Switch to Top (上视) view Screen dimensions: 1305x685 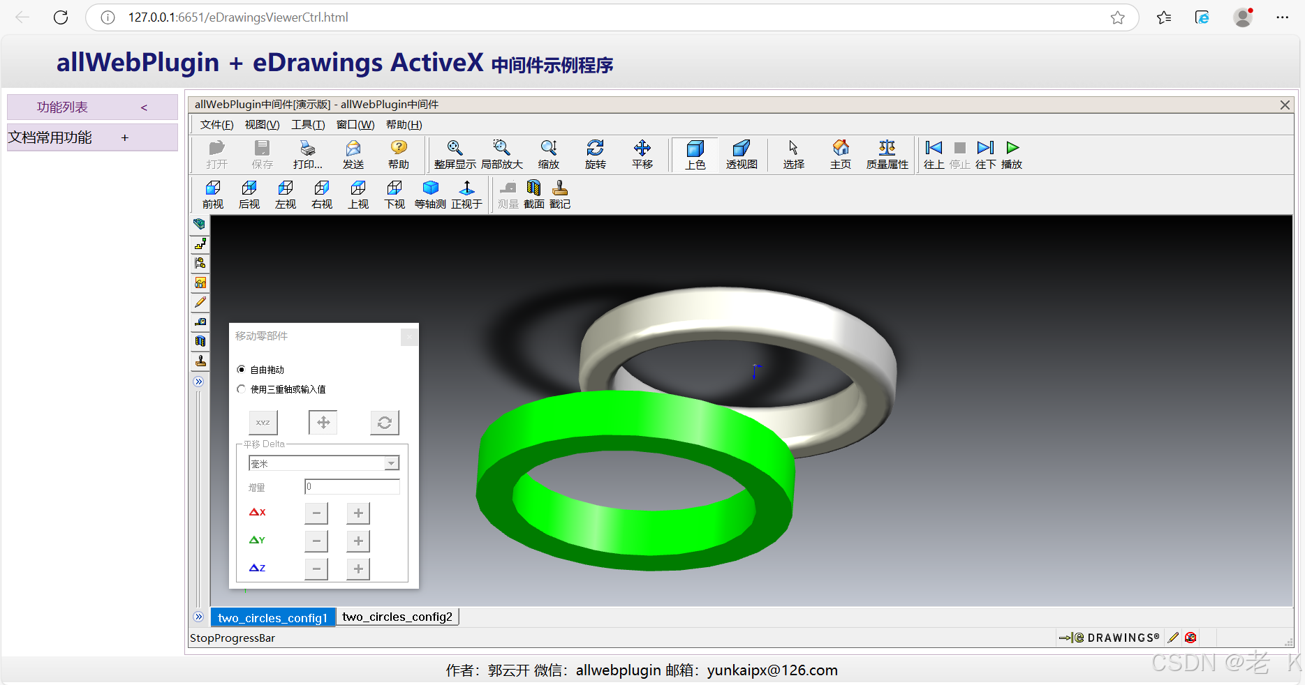click(358, 194)
